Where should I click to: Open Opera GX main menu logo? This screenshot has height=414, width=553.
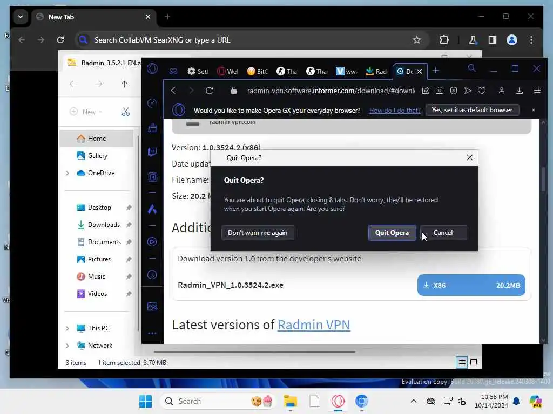(152, 68)
